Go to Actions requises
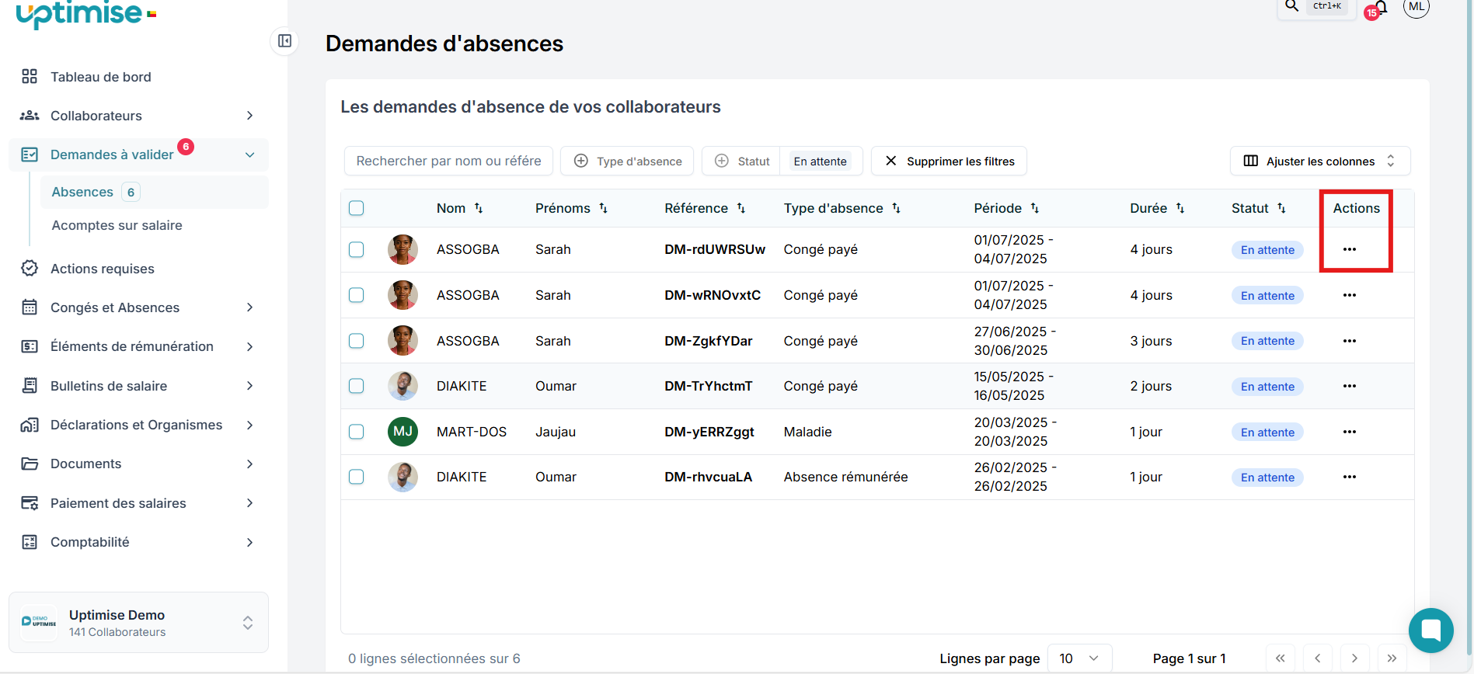This screenshot has height=674, width=1474. tap(103, 269)
